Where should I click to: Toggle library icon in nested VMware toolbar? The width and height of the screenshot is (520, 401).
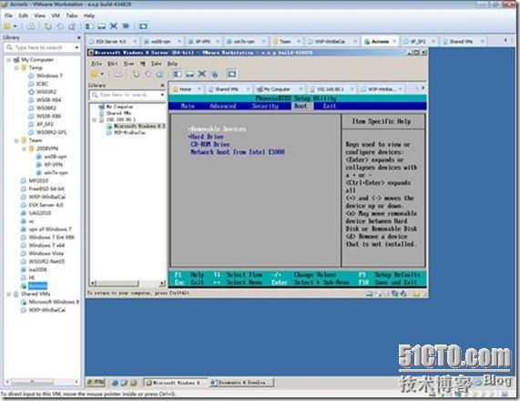(178, 74)
